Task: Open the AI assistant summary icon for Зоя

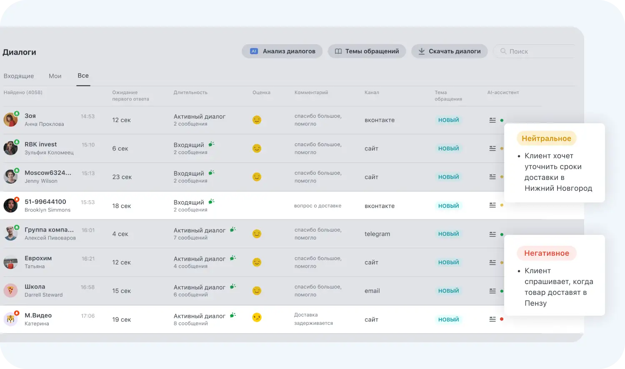Action: point(492,120)
